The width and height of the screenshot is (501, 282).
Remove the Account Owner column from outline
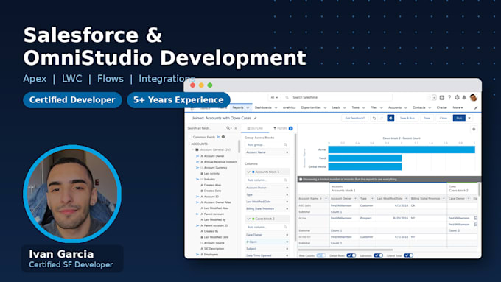click(287, 188)
